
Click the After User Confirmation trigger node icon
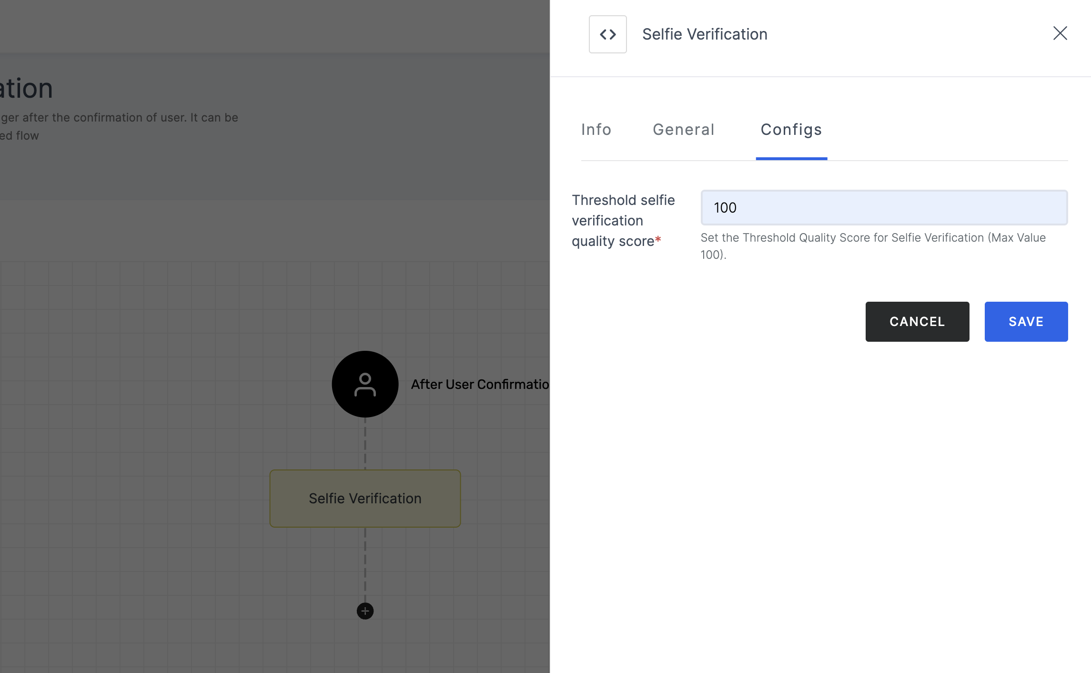pos(365,384)
